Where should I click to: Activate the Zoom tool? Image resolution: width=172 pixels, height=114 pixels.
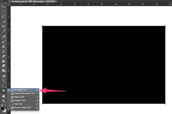click(x=3, y=101)
